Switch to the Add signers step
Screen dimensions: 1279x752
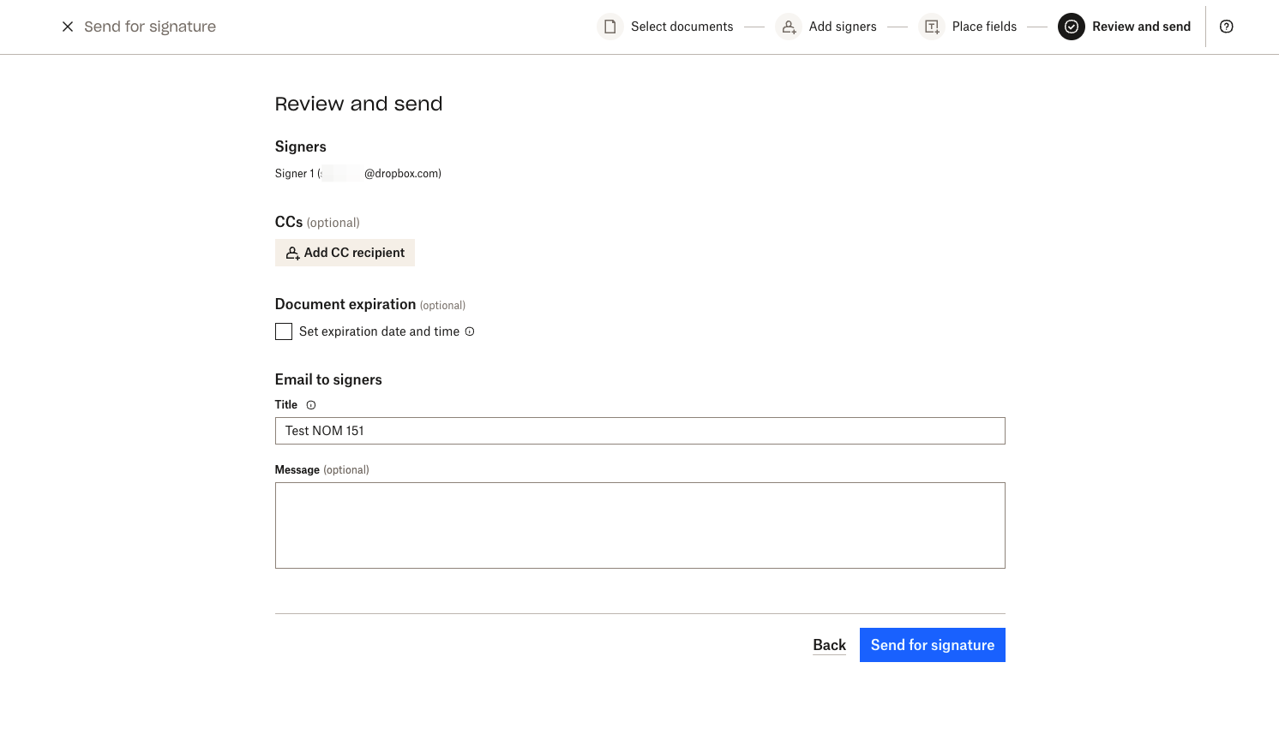click(843, 27)
